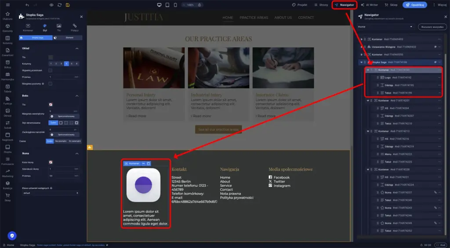This screenshot has height=248, width=450.
Task: Toggle the Wypełnij przestrzeń checkbox
Action: coord(50,70)
